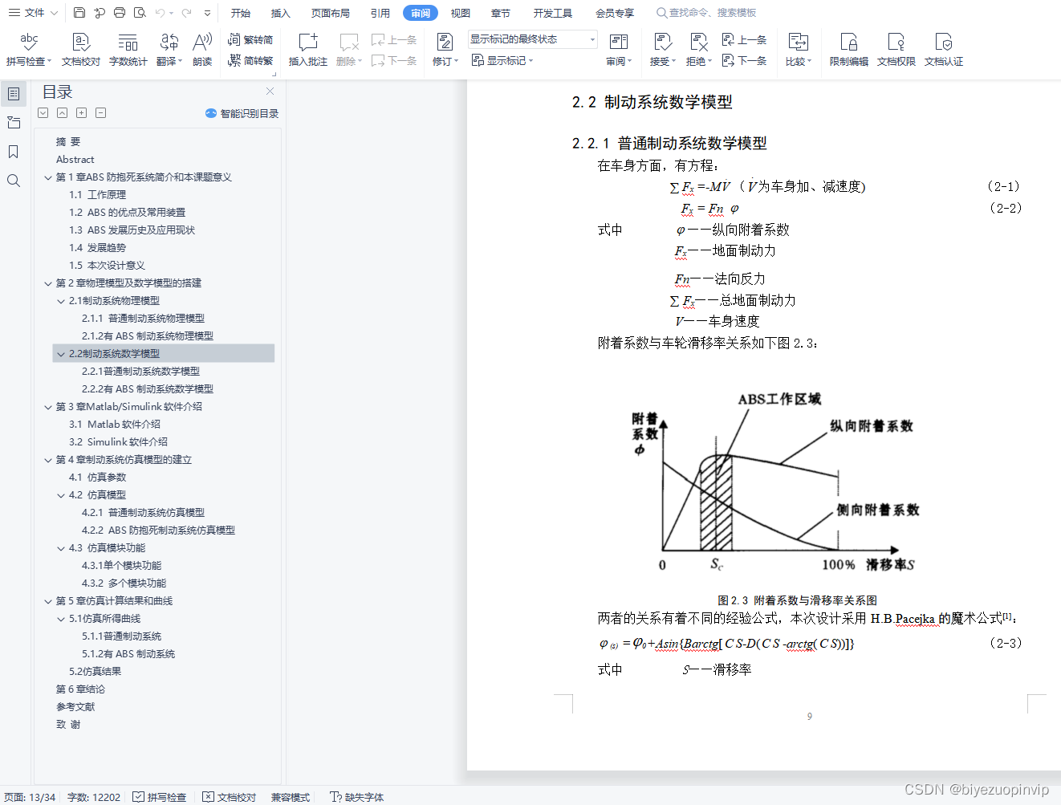The width and height of the screenshot is (1061, 805).
Task: Open the 限制编辑 restrict editing panel
Action: point(848,48)
